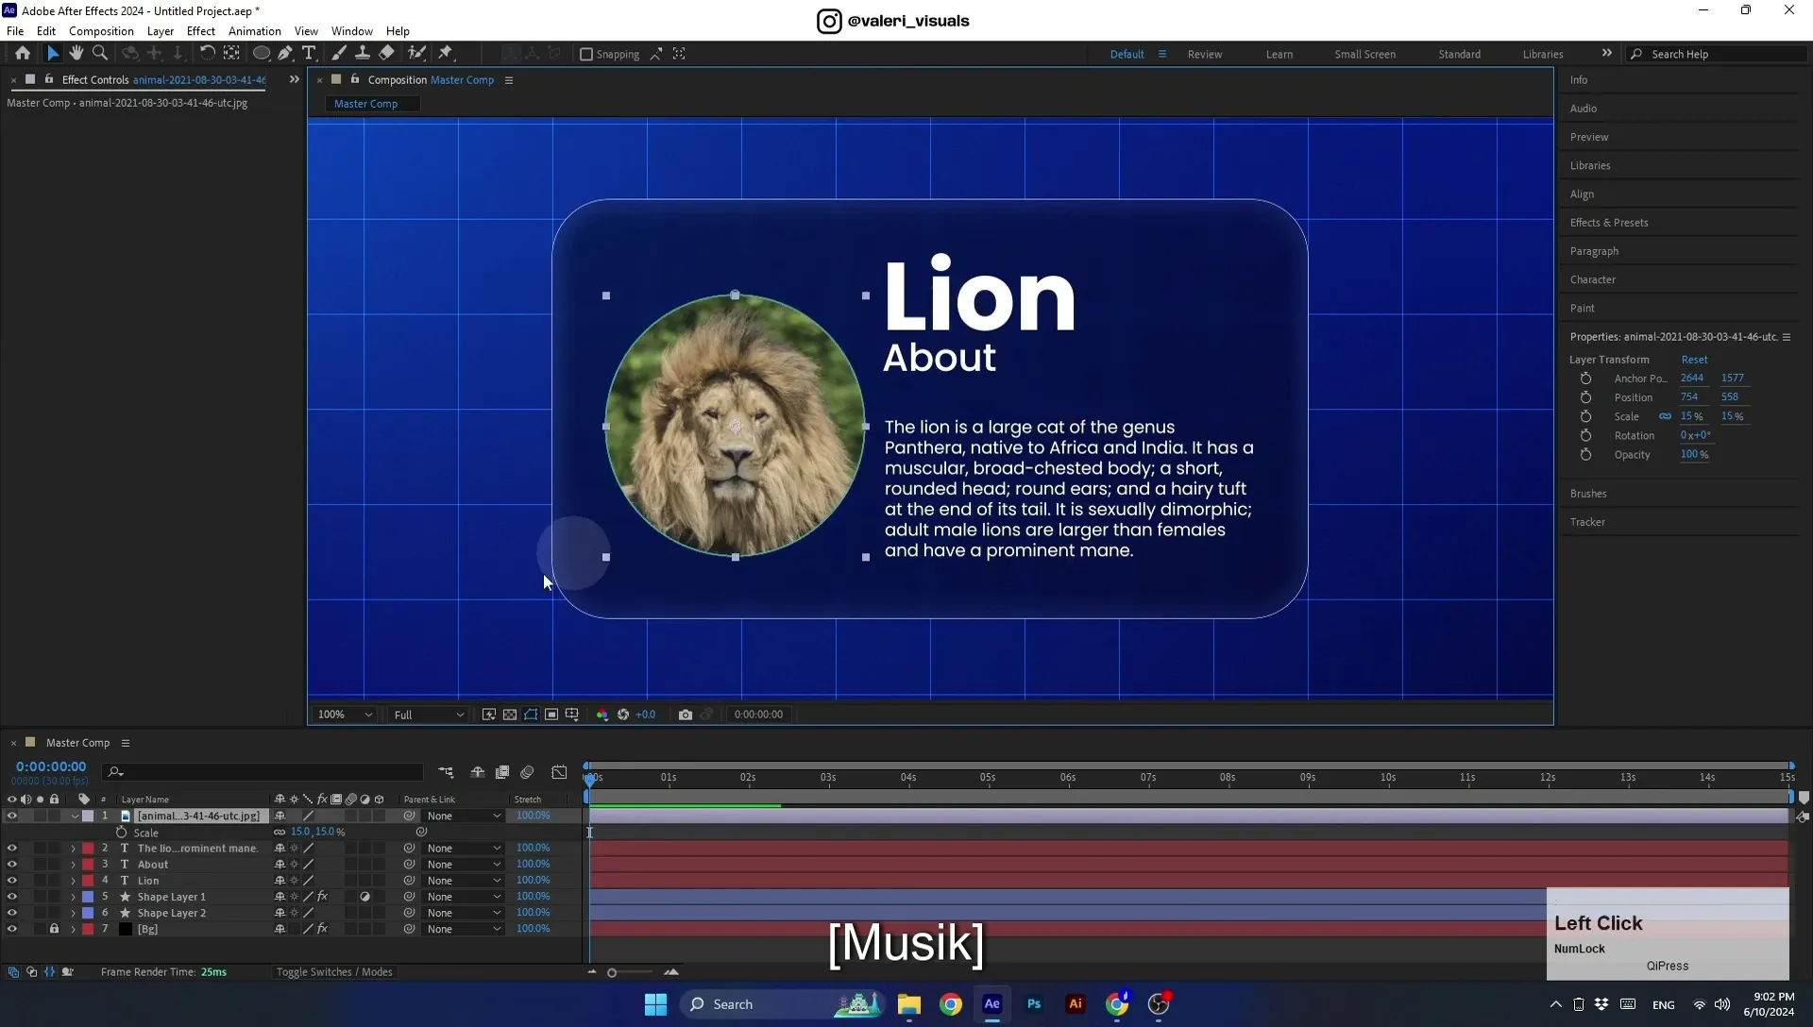This screenshot has width=1813, height=1027.
Task: Open the Animation menu
Action: tap(255, 31)
